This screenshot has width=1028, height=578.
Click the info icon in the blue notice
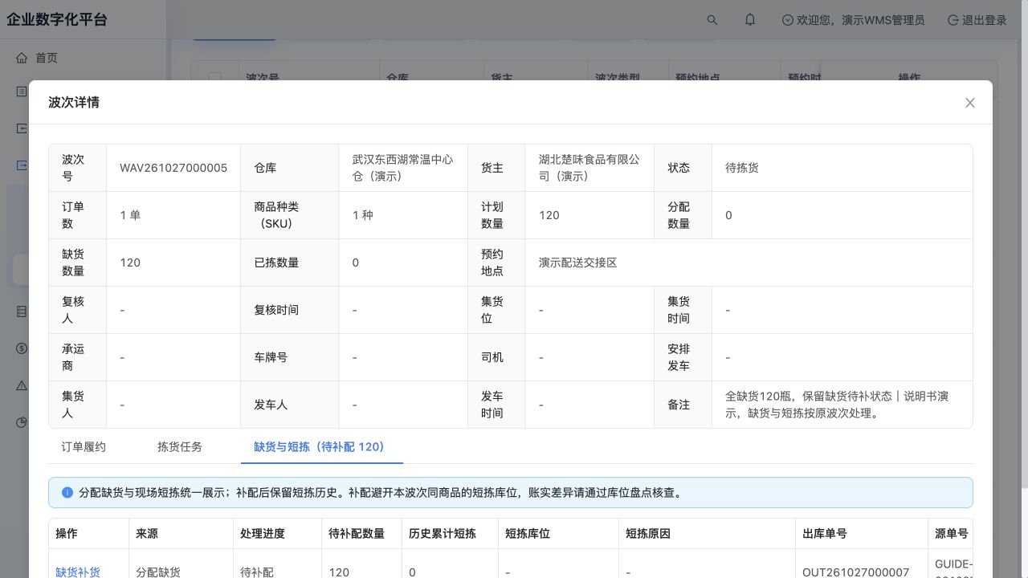[67, 492]
